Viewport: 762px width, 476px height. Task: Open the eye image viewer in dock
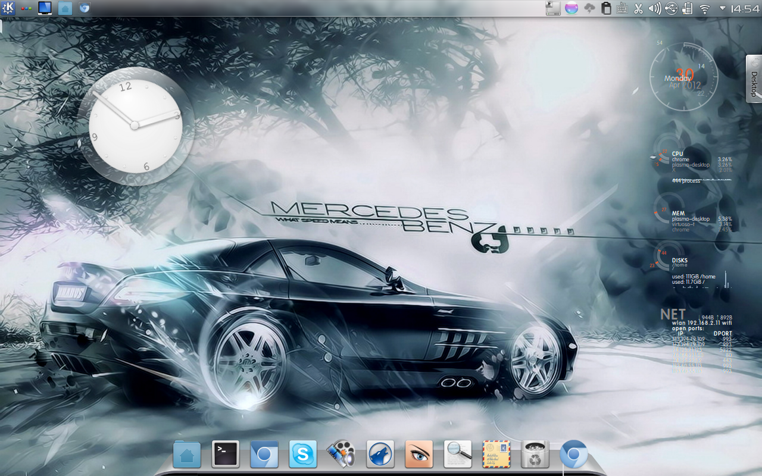(x=419, y=455)
